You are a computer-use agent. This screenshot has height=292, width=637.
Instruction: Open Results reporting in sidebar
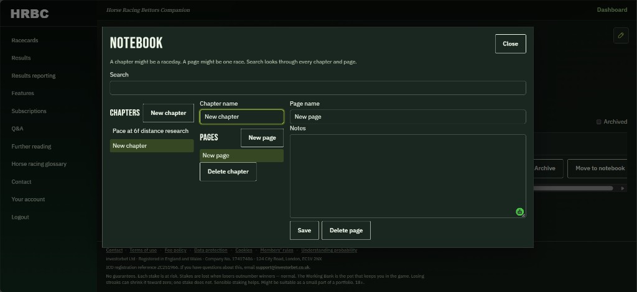point(34,76)
